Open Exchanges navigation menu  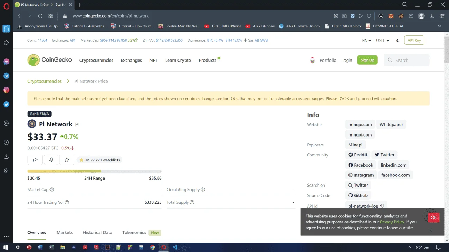click(131, 60)
